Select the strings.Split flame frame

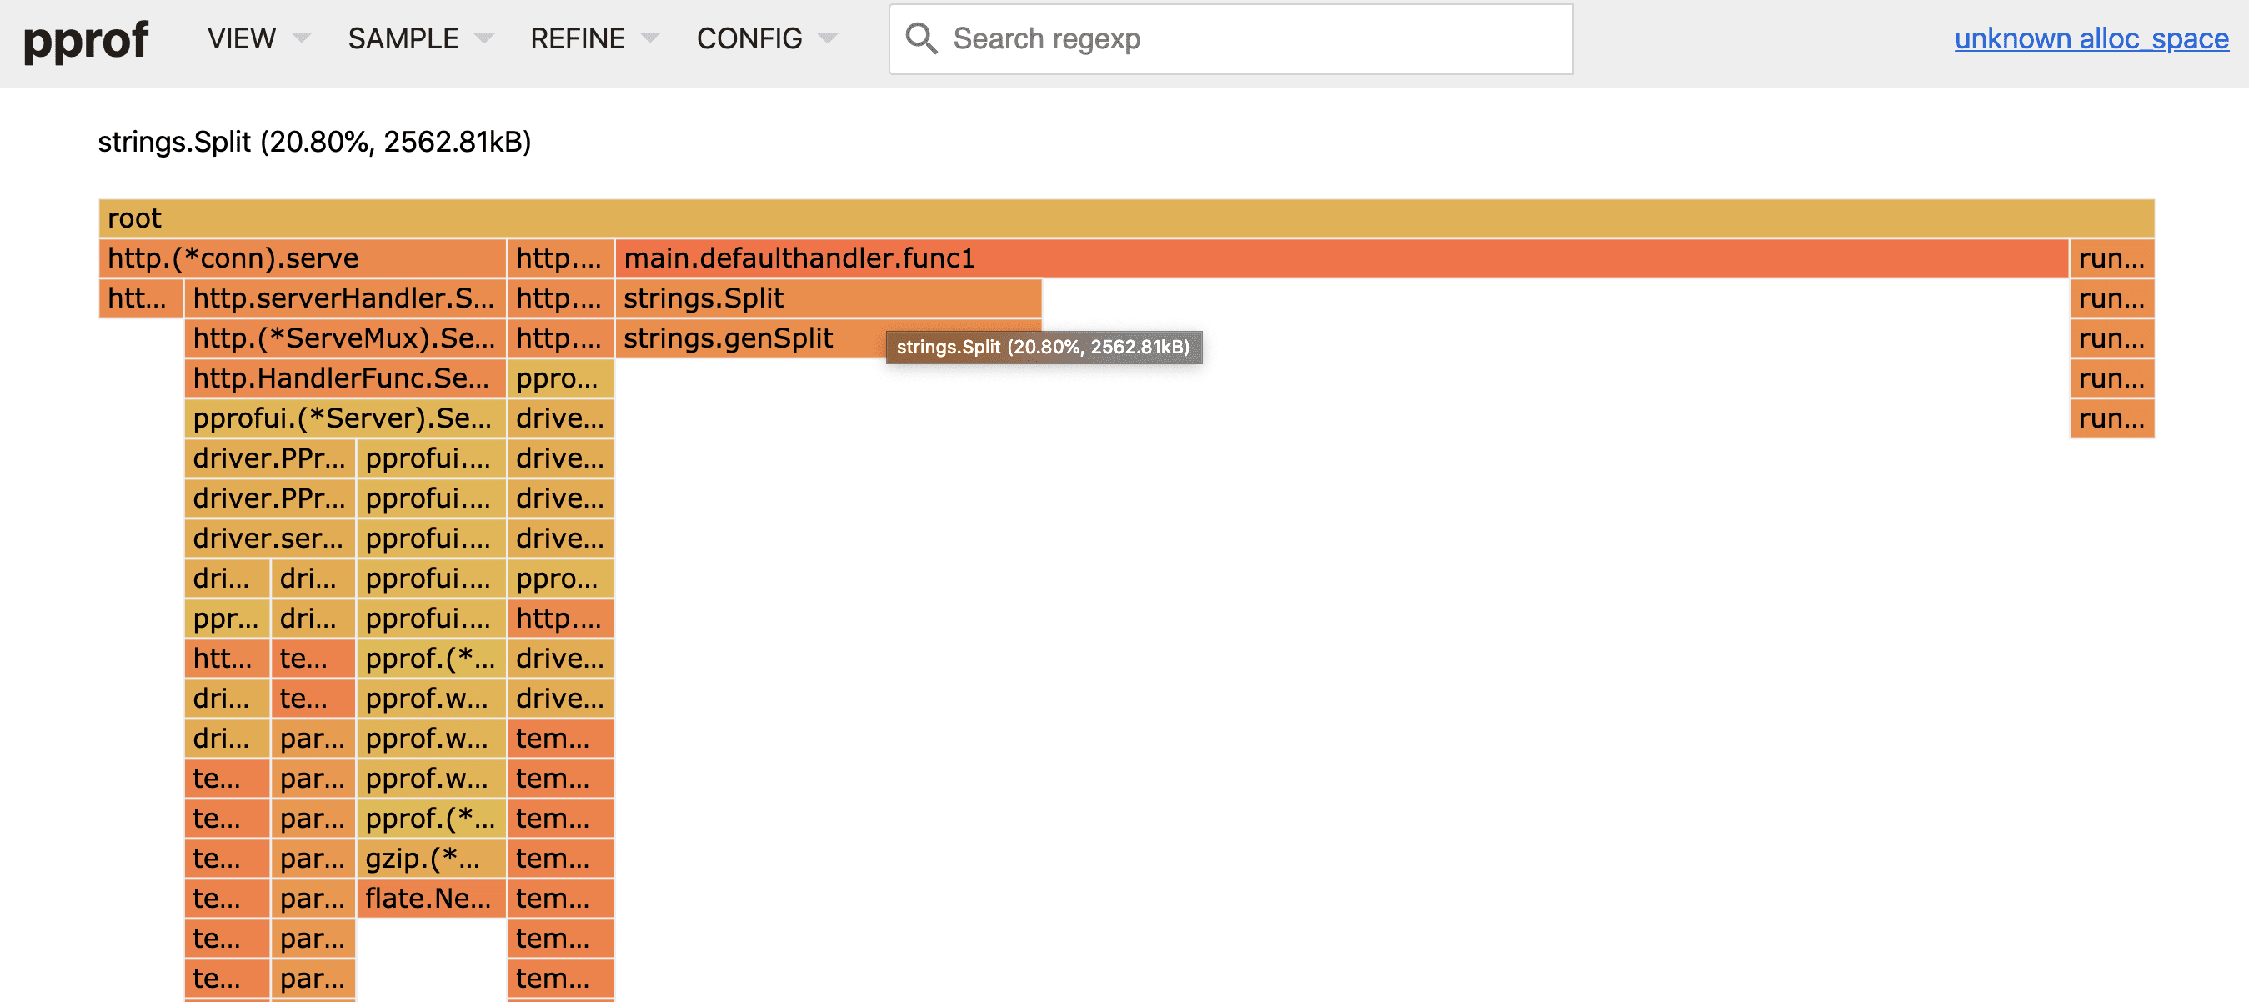[828, 298]
